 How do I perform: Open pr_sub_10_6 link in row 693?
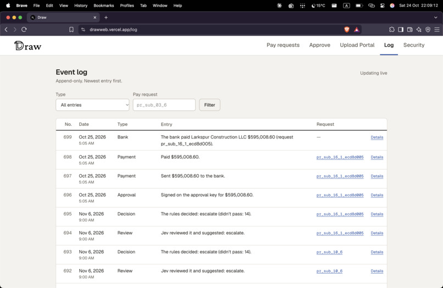(x=329, y=252)
